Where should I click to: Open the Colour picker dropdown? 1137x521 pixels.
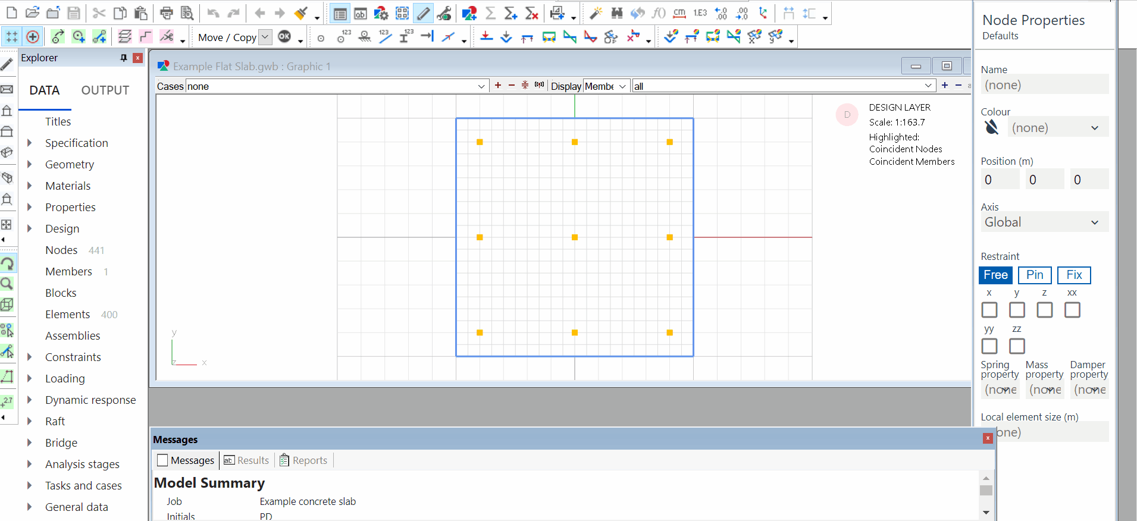pyautogui.click(x=1059, y=128)
